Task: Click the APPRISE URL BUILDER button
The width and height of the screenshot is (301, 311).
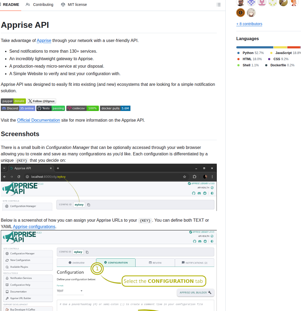Action: point(195,293)
